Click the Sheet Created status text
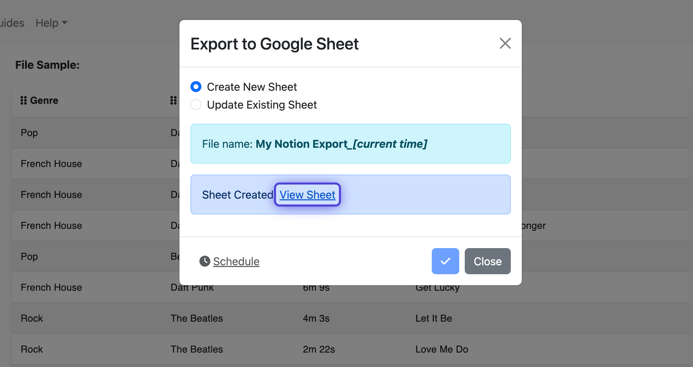The height and width of the screenshot is (367, 693). tap(238, 195)
